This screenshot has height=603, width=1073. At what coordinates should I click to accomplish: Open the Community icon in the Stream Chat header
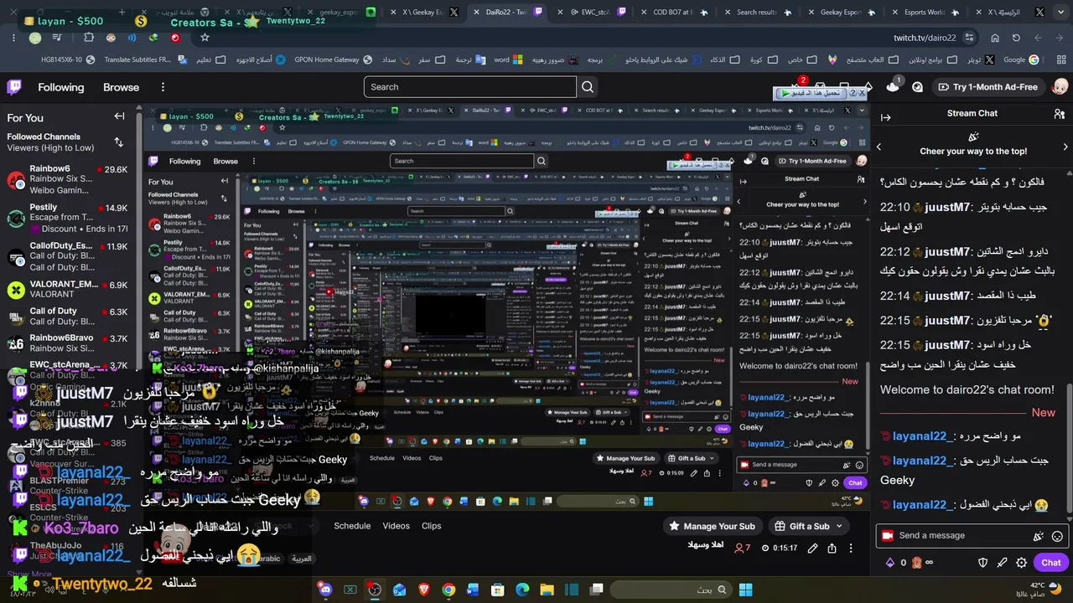tap(1060, 114)
